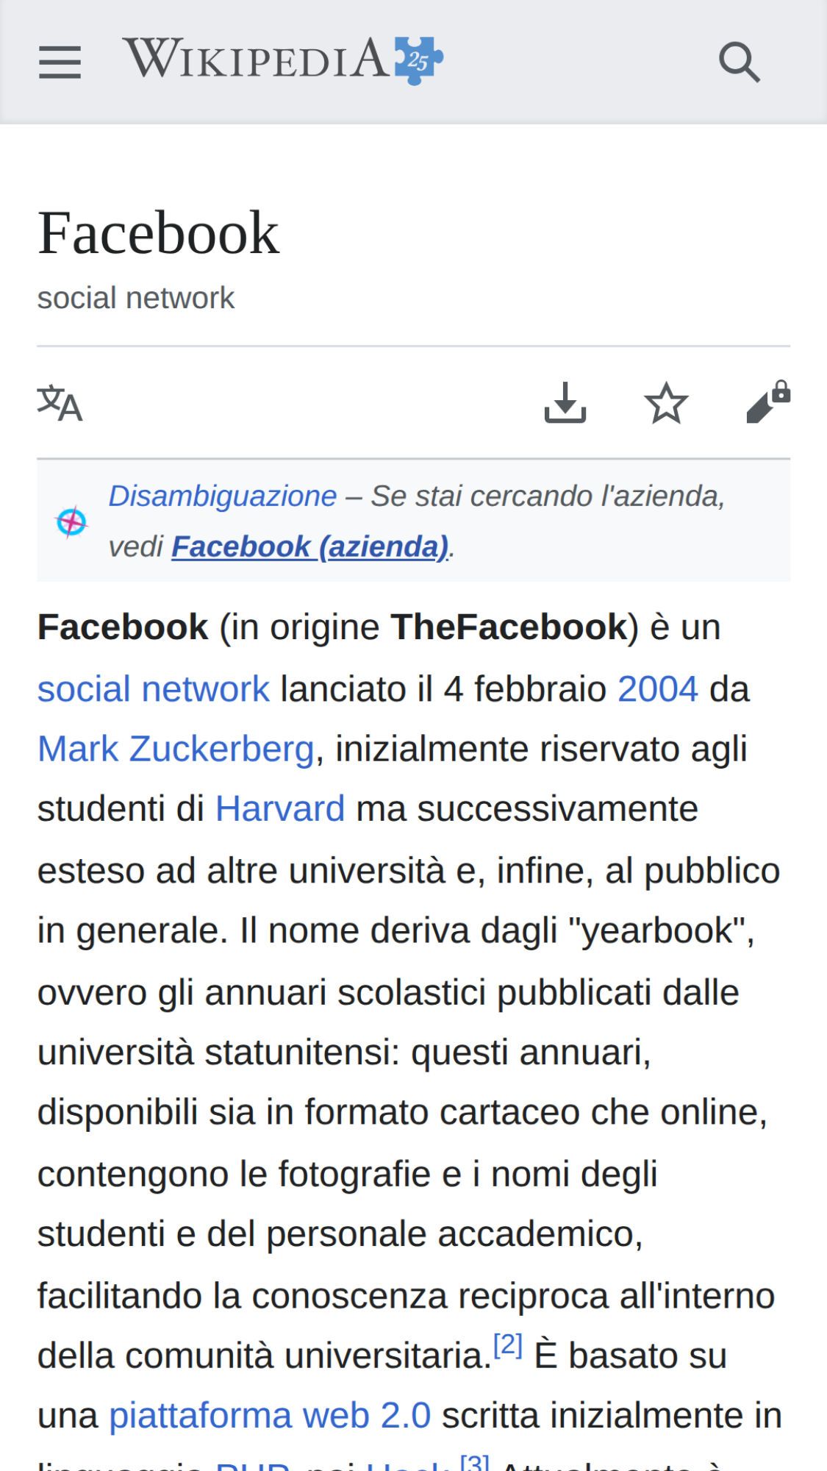Click the 25th anniversary puzzle piece
Viewport: 827px width, 1471px height.
(419, 60)
